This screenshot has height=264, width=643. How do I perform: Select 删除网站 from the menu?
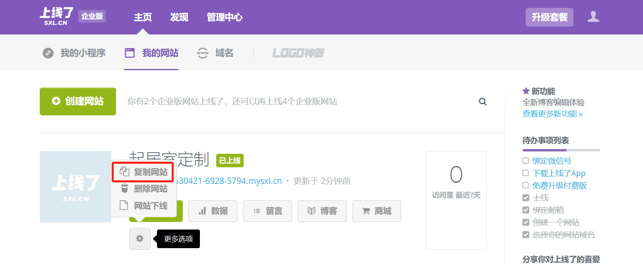point(143,189)
